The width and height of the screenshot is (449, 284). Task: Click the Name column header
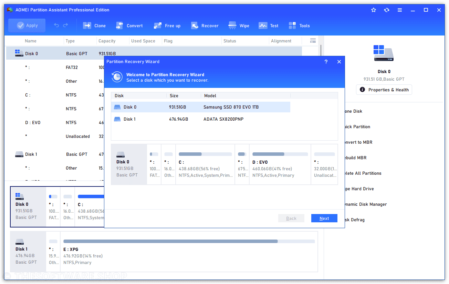[x=31, y=41]
